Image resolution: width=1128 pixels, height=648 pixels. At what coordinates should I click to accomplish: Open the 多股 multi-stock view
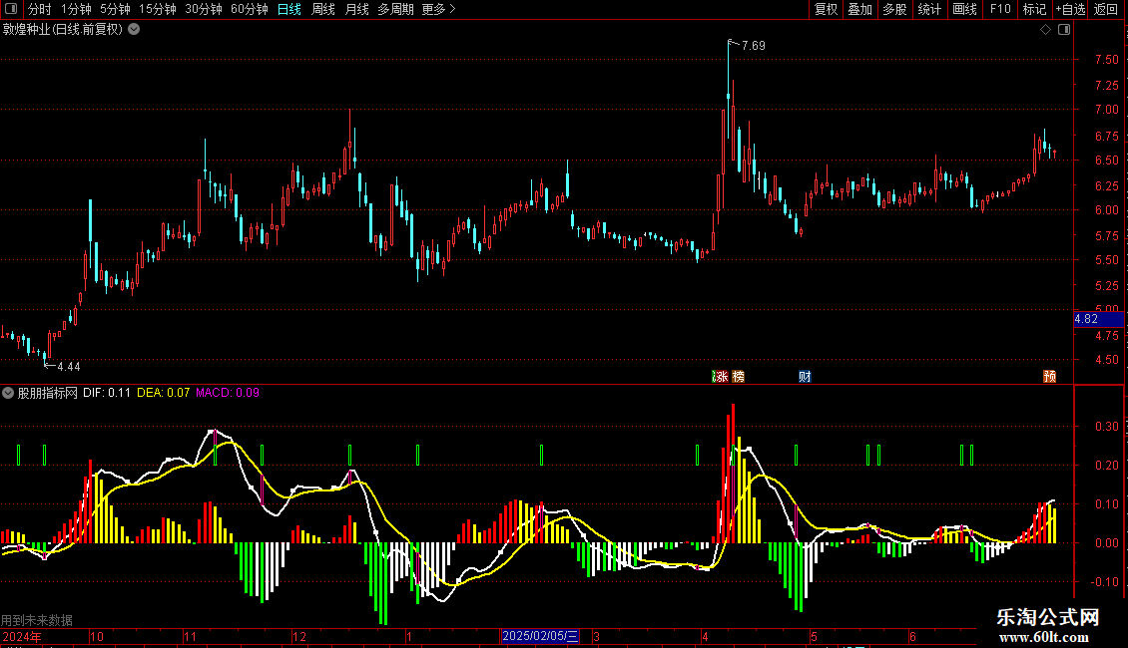[x=894, y=9]
